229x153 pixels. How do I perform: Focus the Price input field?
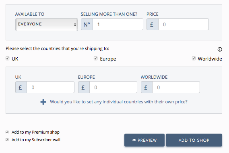(184, 24)
